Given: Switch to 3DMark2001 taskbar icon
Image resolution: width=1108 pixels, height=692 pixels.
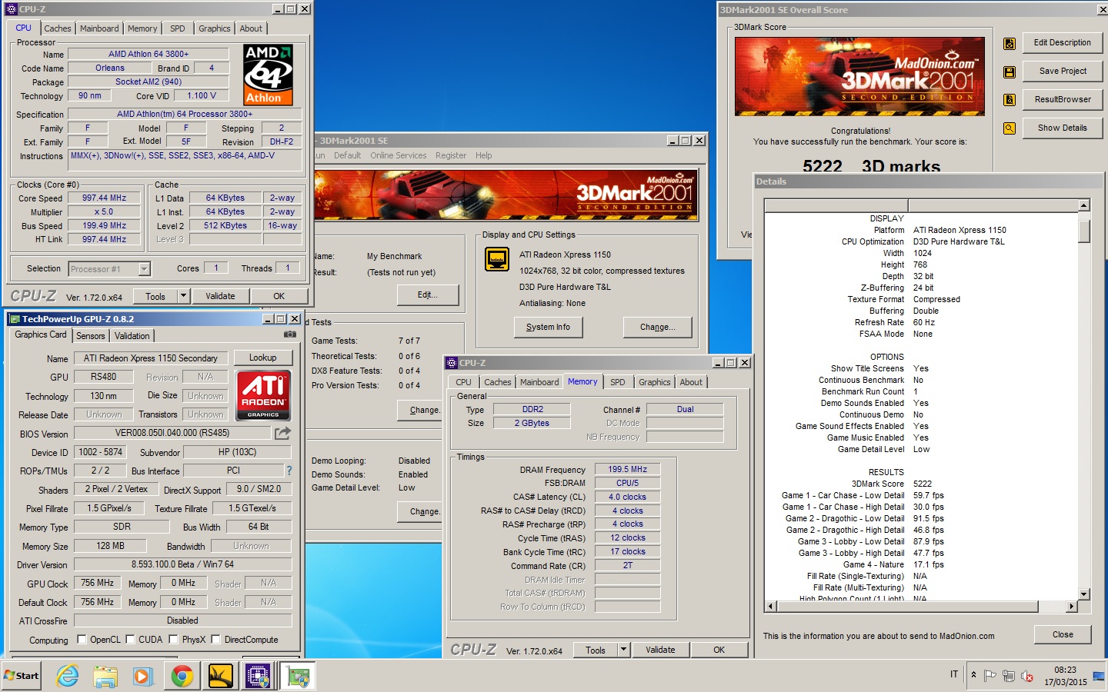Looking at the screenshot, I should pos(221,676).
